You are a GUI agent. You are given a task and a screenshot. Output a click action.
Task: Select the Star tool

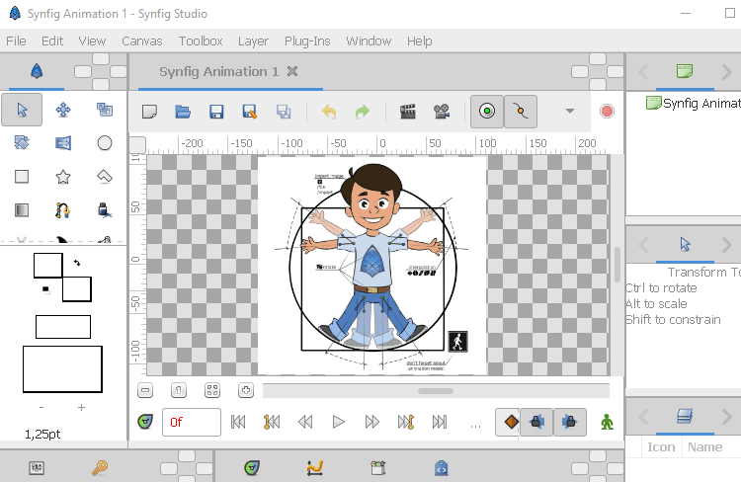click(x=63, y=177)
